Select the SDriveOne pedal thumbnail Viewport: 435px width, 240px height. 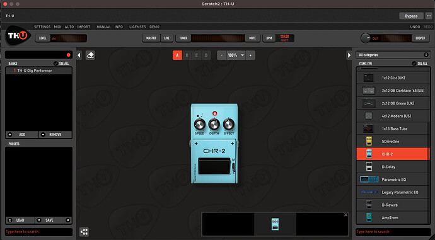369,141
